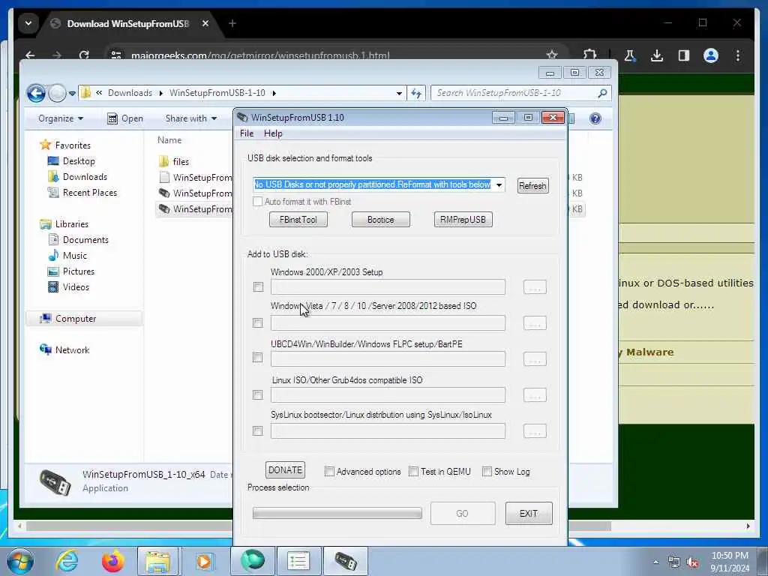Enable Test in QEMU checkbox

coord(413,472)
